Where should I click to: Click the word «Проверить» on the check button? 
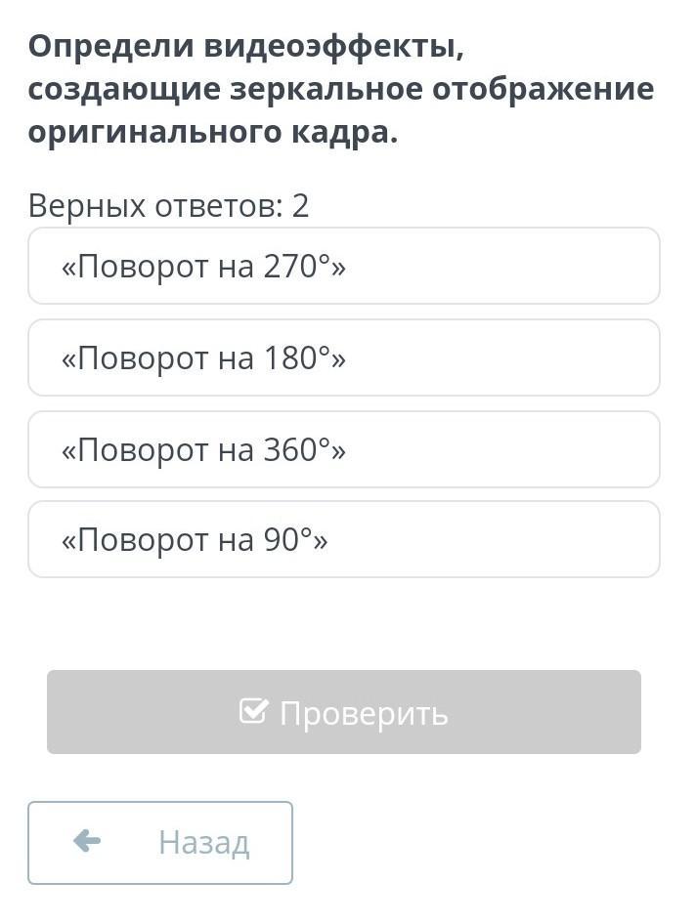364,713
